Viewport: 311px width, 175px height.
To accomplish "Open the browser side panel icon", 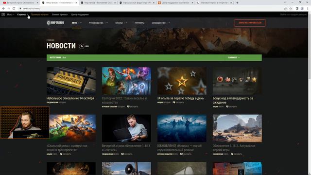I will [297, 8].
